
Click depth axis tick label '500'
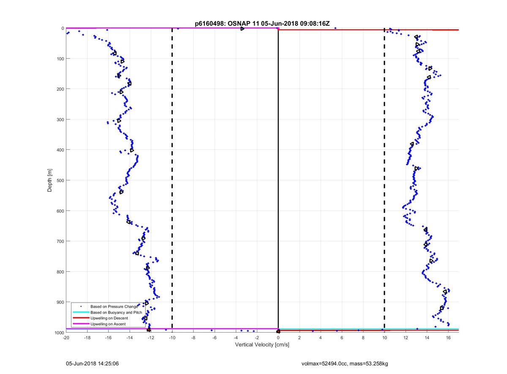click(x=60, y=180)
